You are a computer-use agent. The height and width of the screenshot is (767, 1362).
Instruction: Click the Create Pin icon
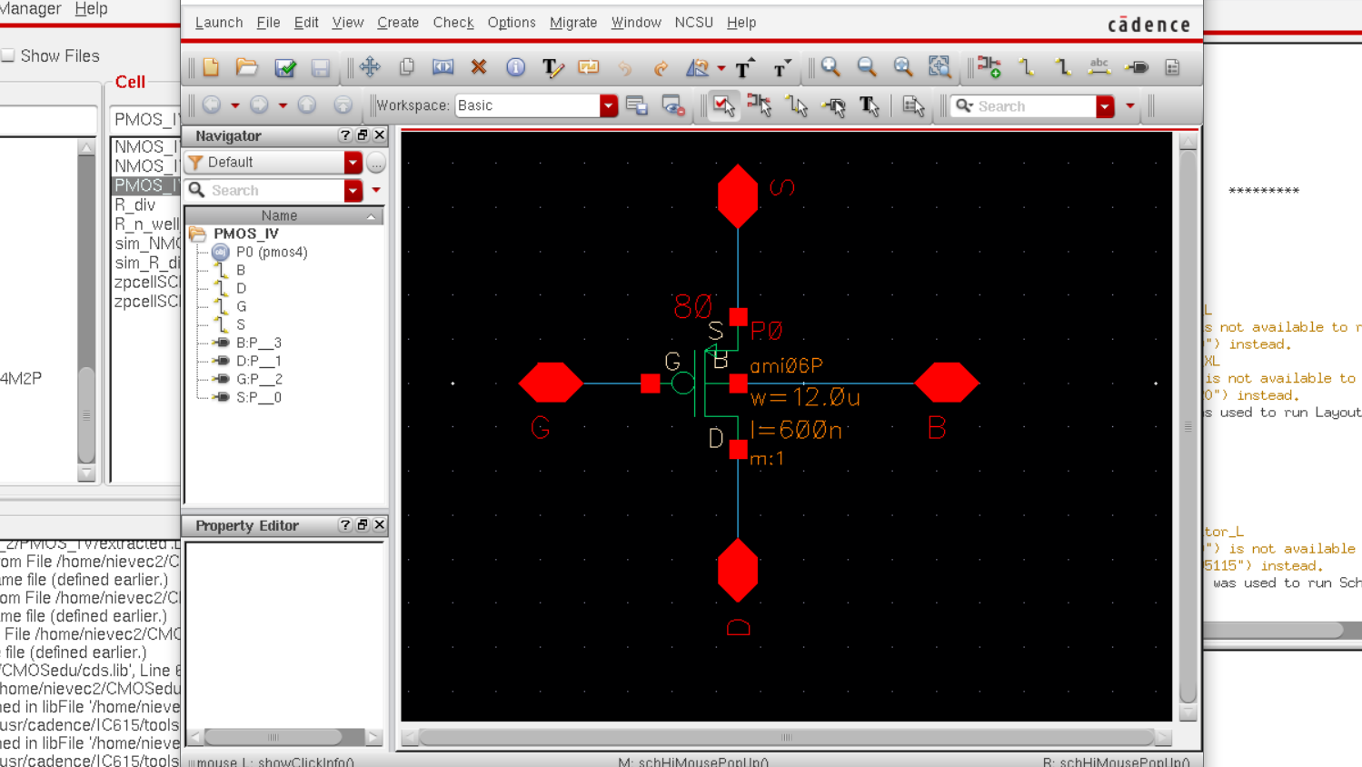(x=1137, y=67)
